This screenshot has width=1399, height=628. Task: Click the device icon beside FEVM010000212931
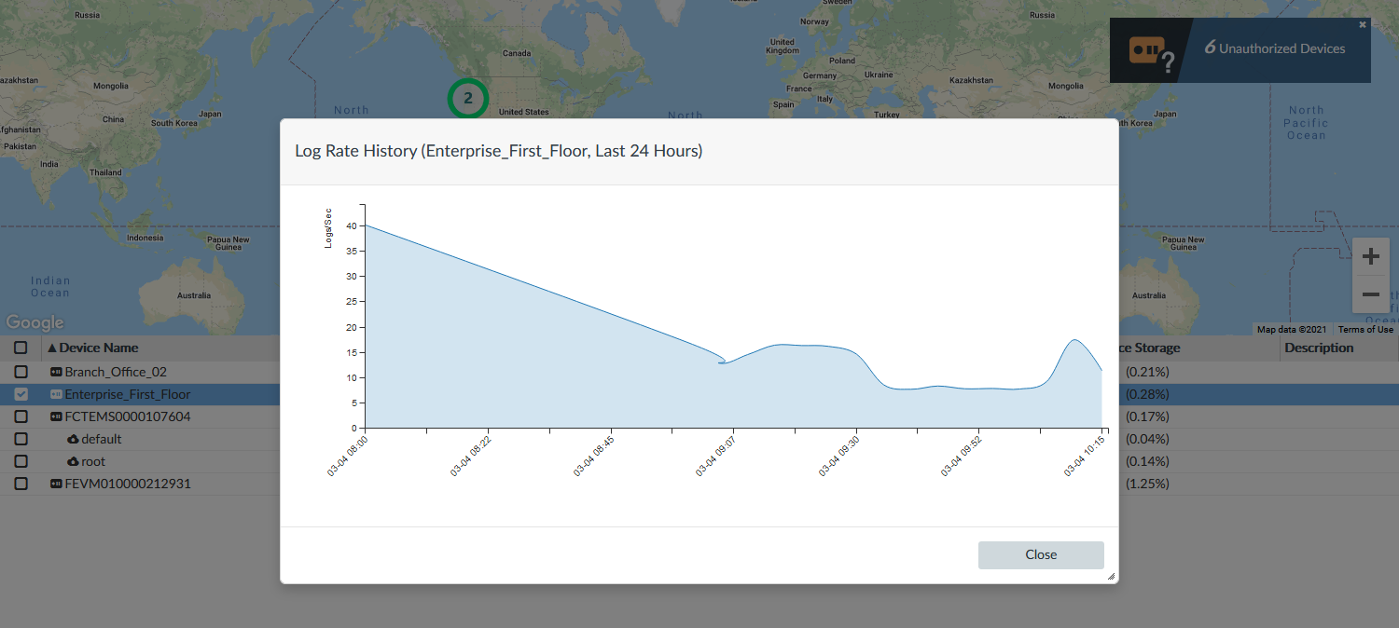click(x=56, y=484)
